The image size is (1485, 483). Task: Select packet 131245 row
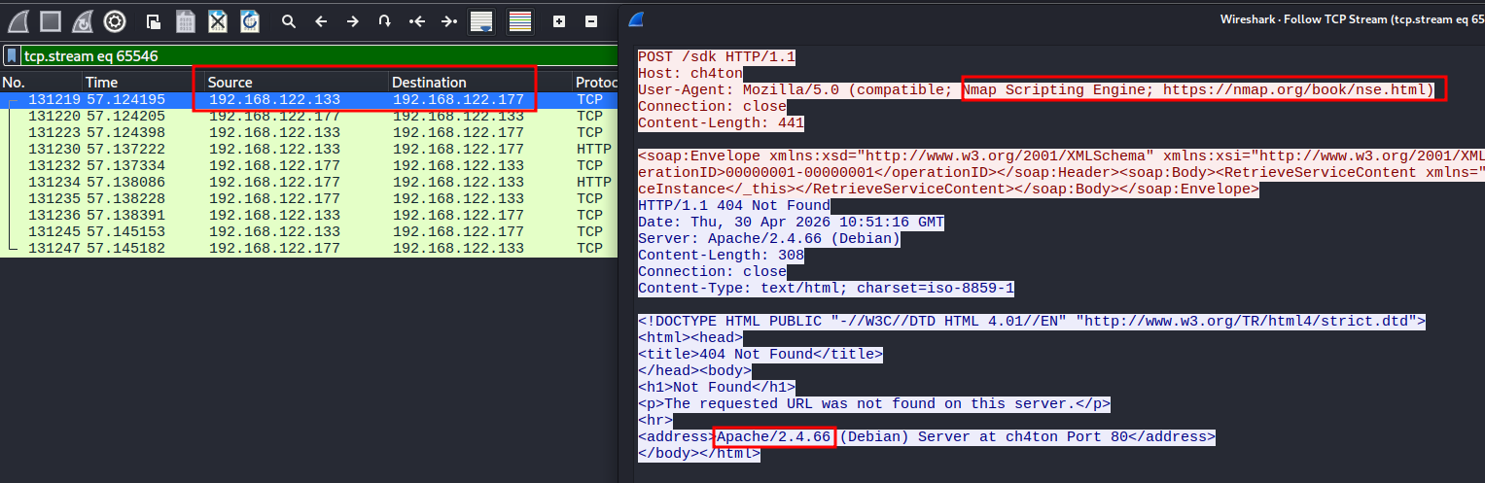pos(308,231)
